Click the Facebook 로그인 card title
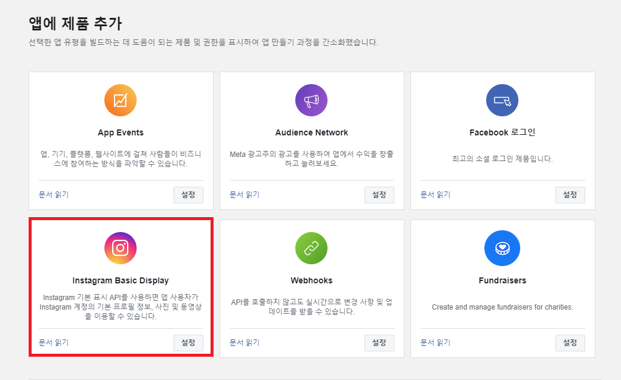The width and height of the screenshot is (621, 380). [502, 132]
